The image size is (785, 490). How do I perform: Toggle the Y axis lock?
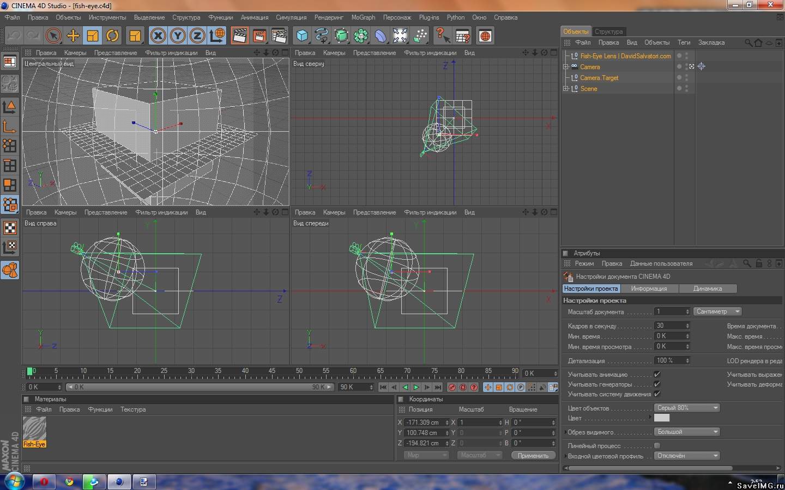[x=178, y=36]
